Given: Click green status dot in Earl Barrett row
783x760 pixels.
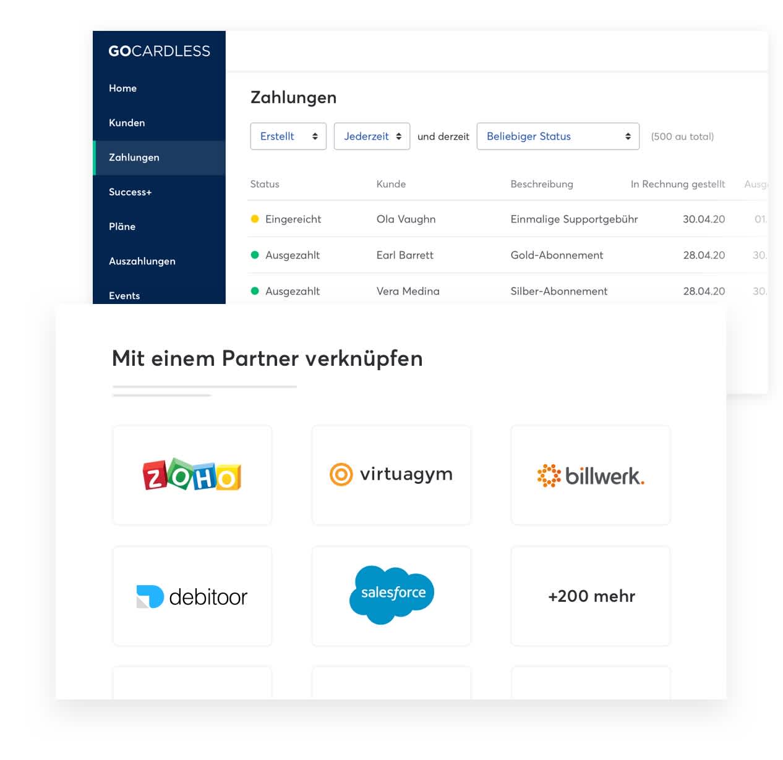Looking at the screenshot, I should coord(254,255).
